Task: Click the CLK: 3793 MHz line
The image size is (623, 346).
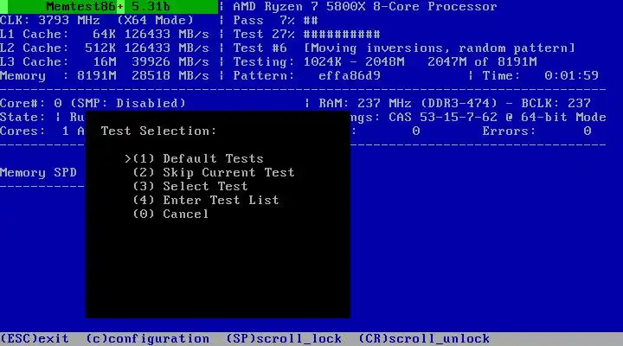Action: tap(97, 20)
